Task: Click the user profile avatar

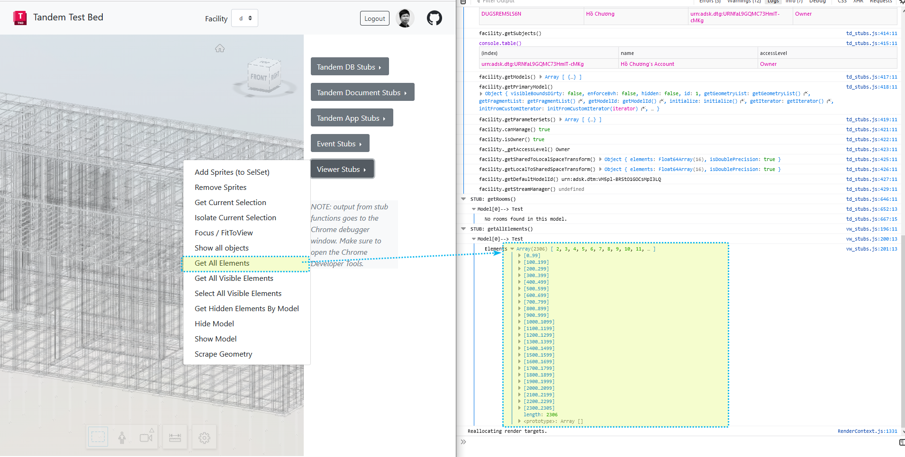Action: click(x=405, y=18)
